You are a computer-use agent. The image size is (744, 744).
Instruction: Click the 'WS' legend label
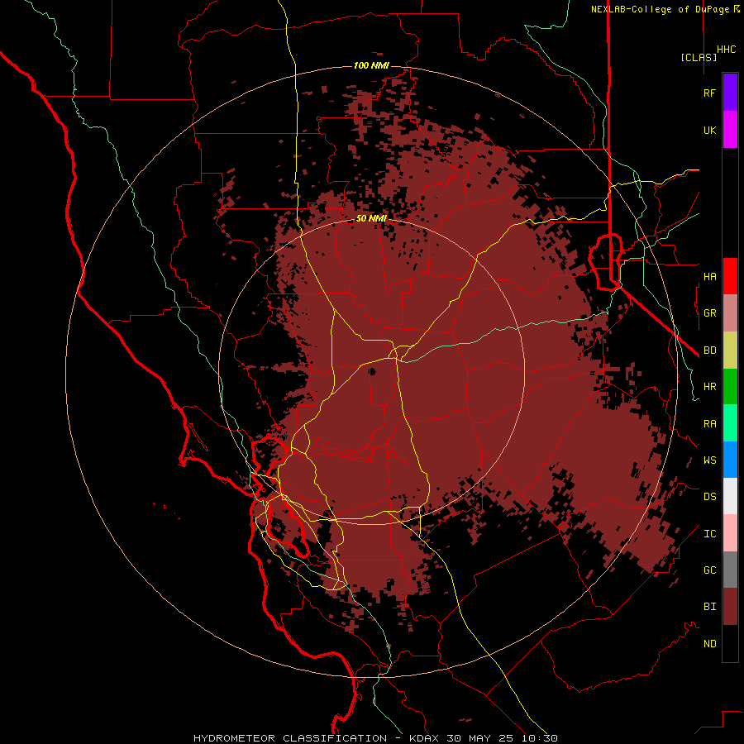coord(710,460)
